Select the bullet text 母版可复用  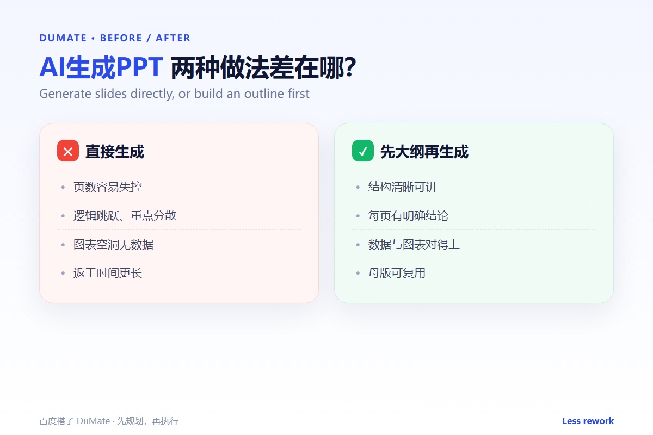tap(397, 273)
